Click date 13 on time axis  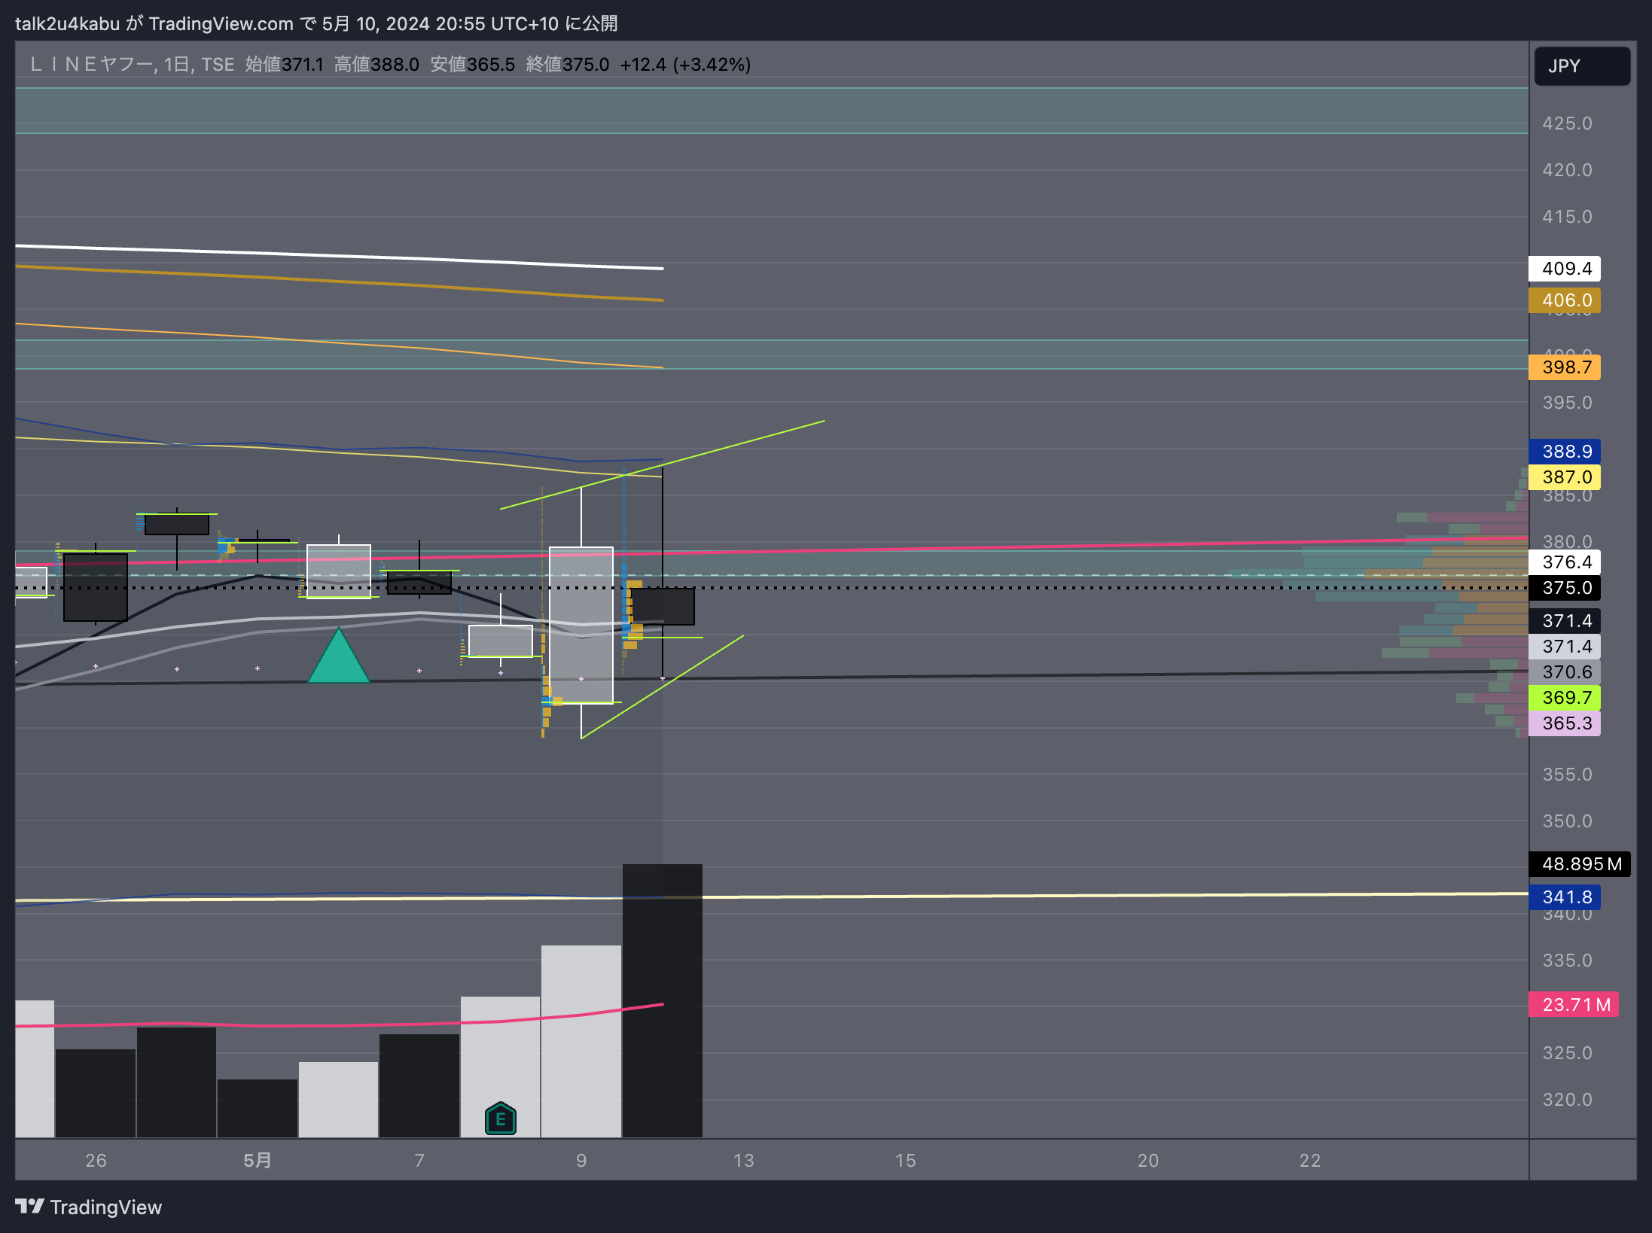(744, 1161)
